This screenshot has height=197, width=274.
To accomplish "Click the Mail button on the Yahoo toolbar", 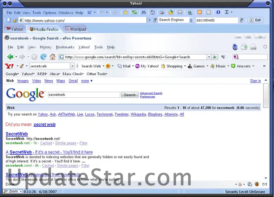I will coord(124,66).
